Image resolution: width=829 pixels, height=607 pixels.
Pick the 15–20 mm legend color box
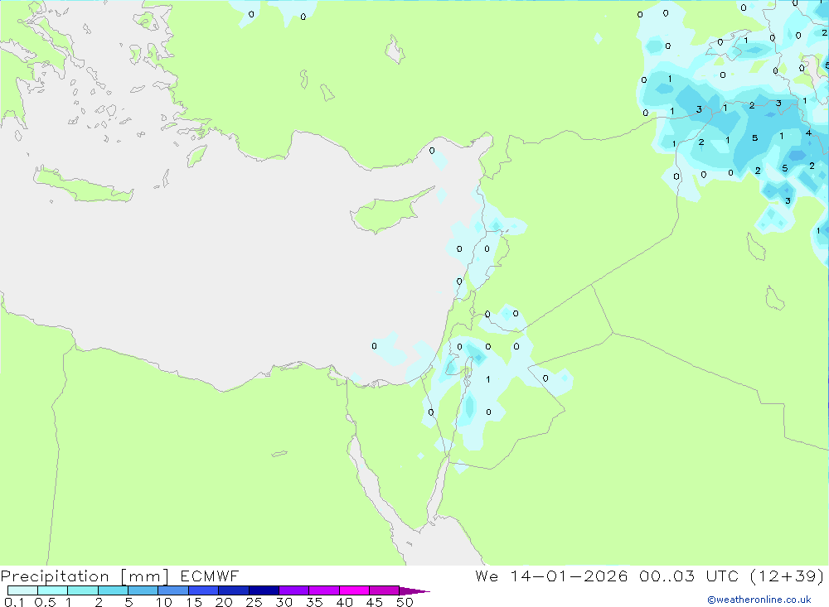(x=204, y=590)
